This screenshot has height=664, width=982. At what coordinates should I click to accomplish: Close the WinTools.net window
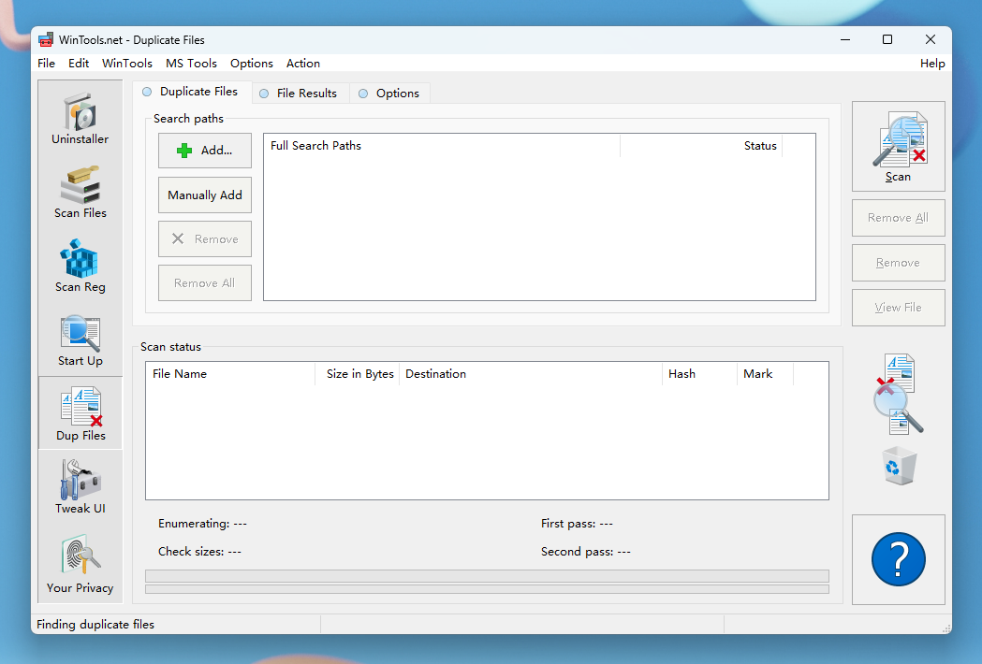[931, 39]
